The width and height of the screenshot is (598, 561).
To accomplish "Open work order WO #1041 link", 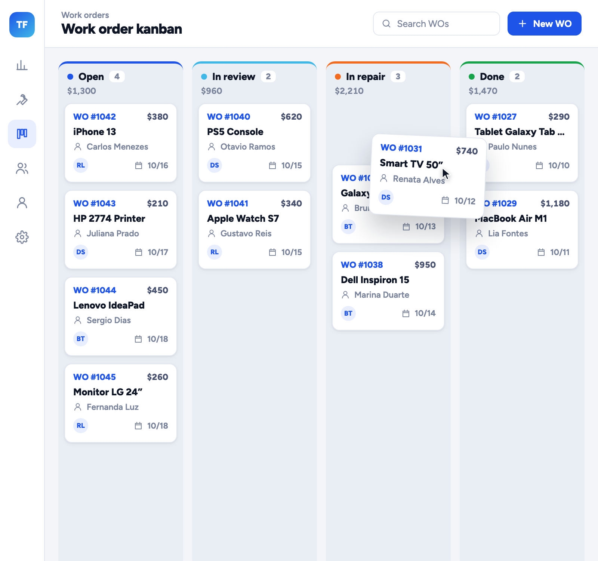I will coord(228,203).
